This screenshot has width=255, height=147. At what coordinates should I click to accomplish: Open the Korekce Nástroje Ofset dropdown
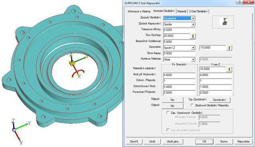[x=193, y=60]
